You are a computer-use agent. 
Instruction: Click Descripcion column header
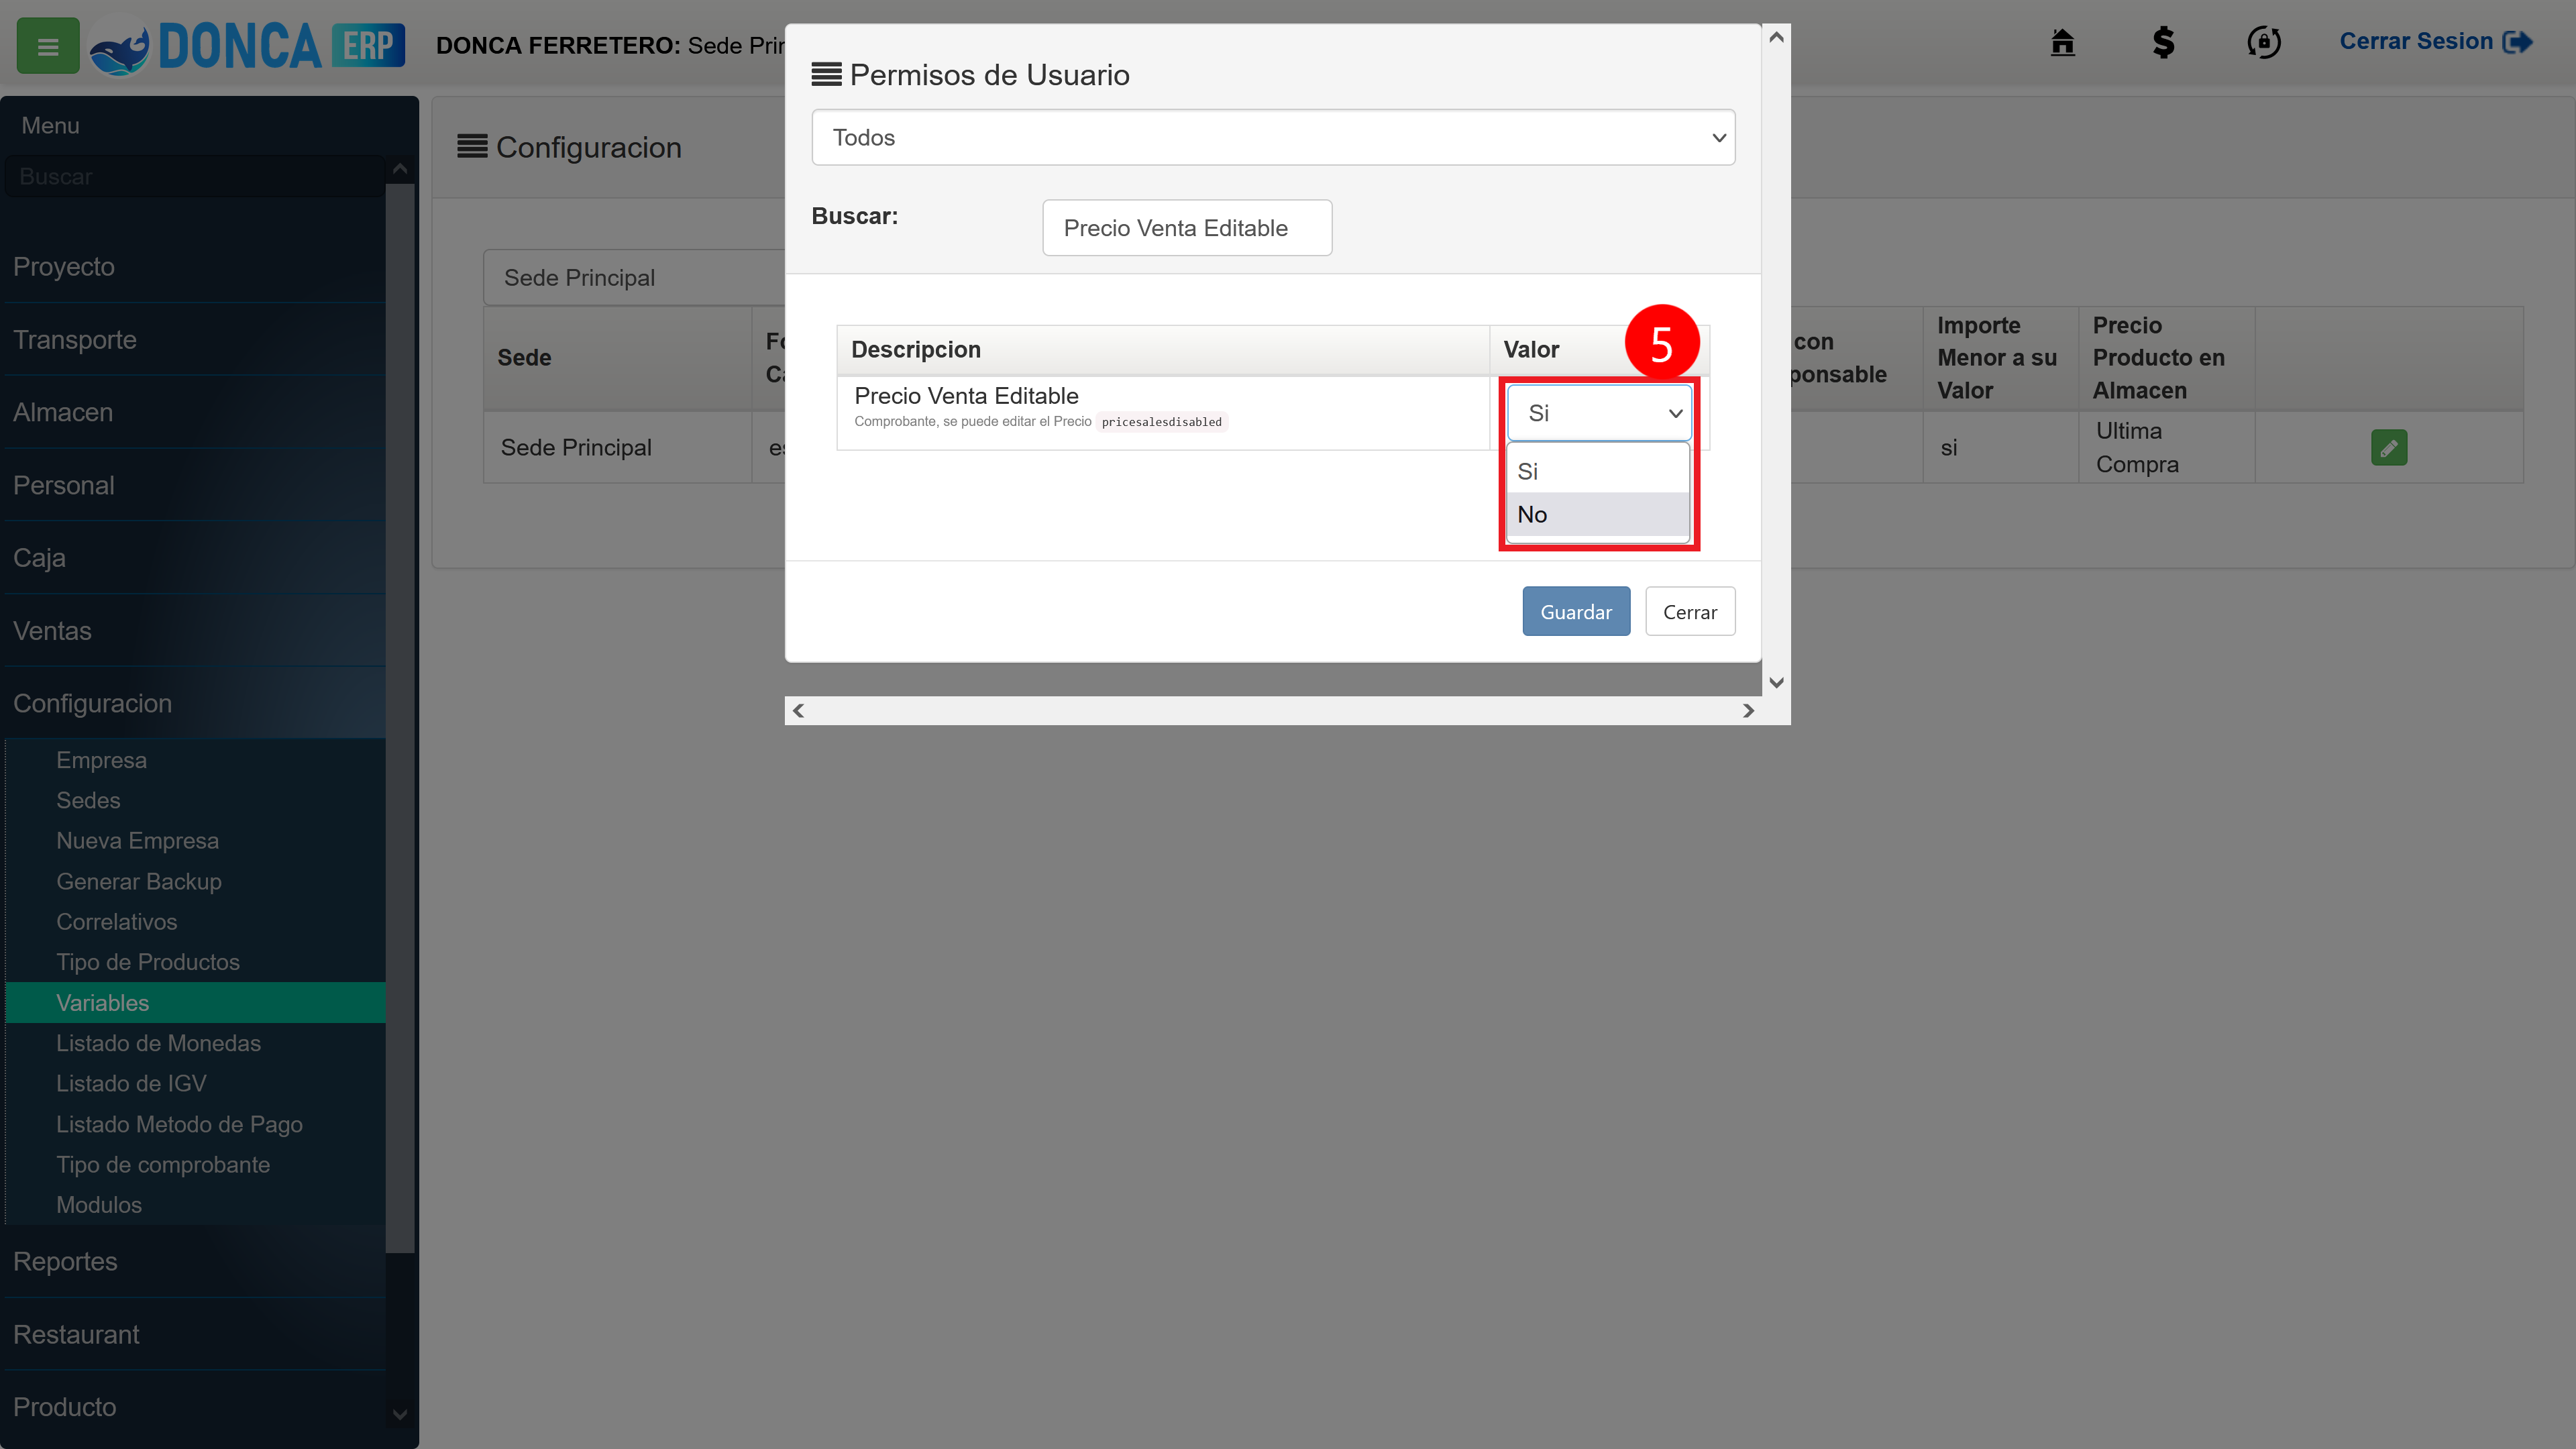1162,350
